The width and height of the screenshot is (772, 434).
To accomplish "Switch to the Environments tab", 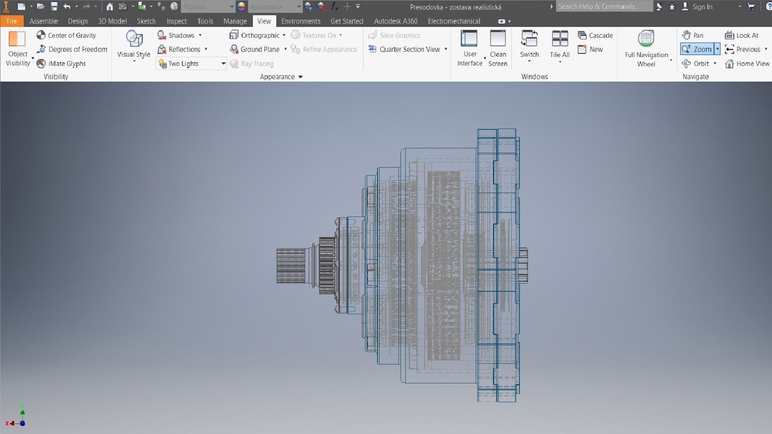I will [301, 21].
